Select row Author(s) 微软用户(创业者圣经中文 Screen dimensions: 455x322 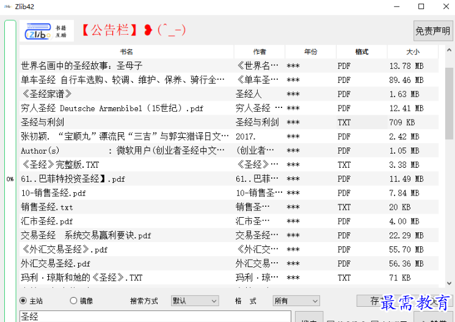click(229, 151)
